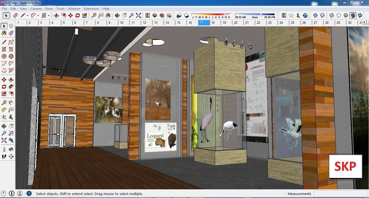Pick the Follow Me tool in left palette
Viewport: 369px width, 198px height.
[x=11, y=87]
